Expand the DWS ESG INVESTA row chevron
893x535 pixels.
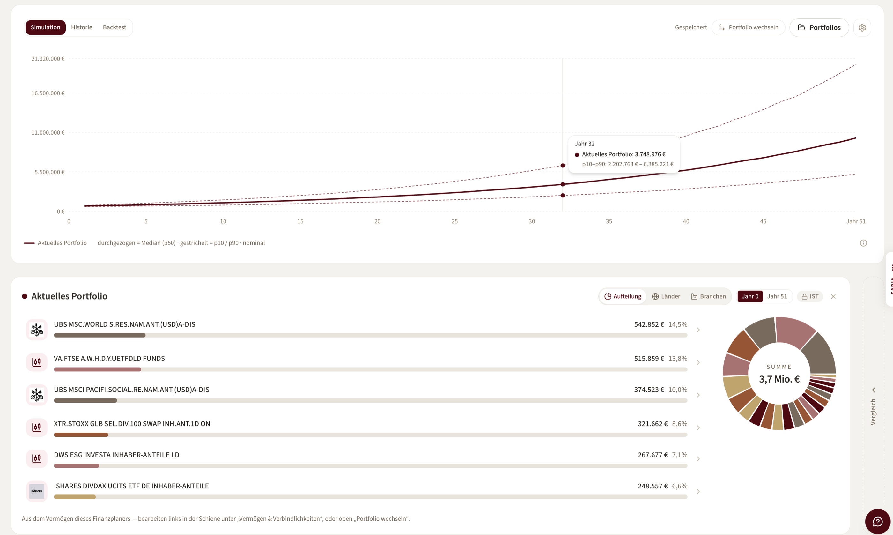(698, 459)
